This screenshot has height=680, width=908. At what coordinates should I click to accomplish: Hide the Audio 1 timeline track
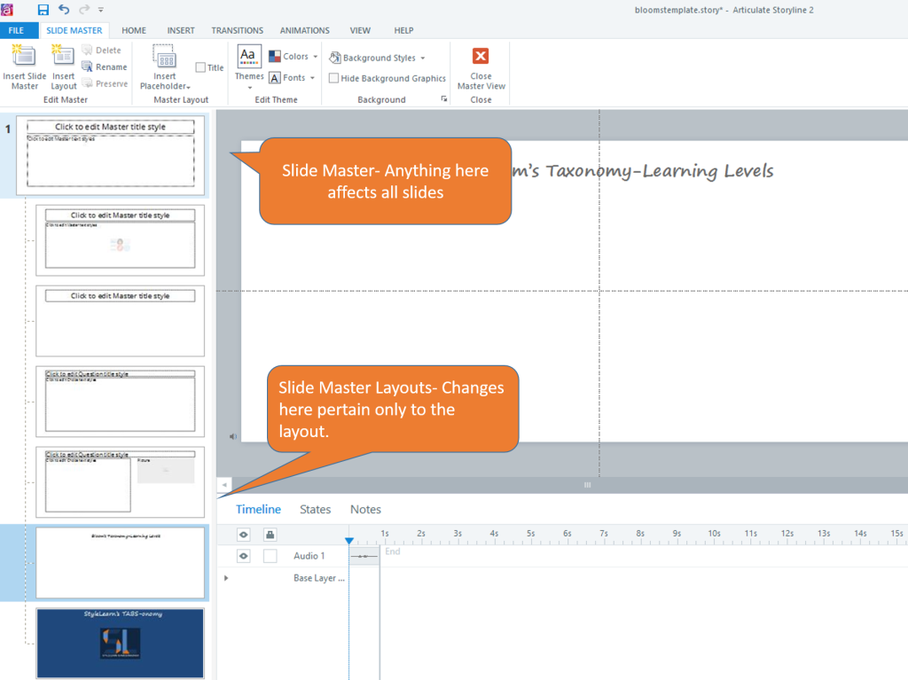coord(244,556)
